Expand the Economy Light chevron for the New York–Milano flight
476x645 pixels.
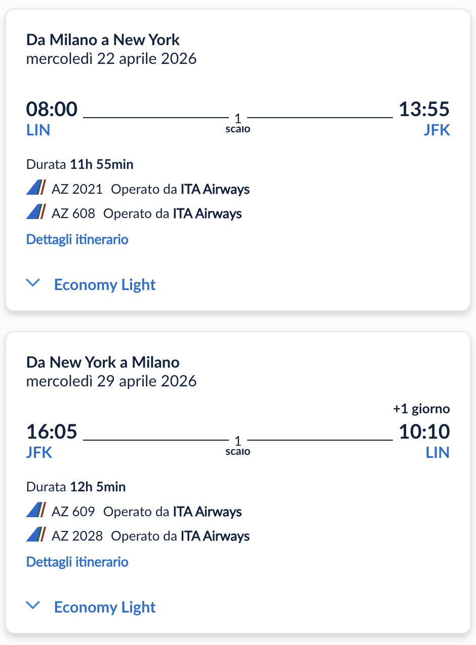(x=33, y=606)
